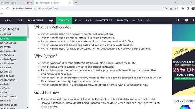The height and width of the screenshot is (109, 195).
Task: Open Python While Loops in sidebar
Action: click(x=13, y=105)
